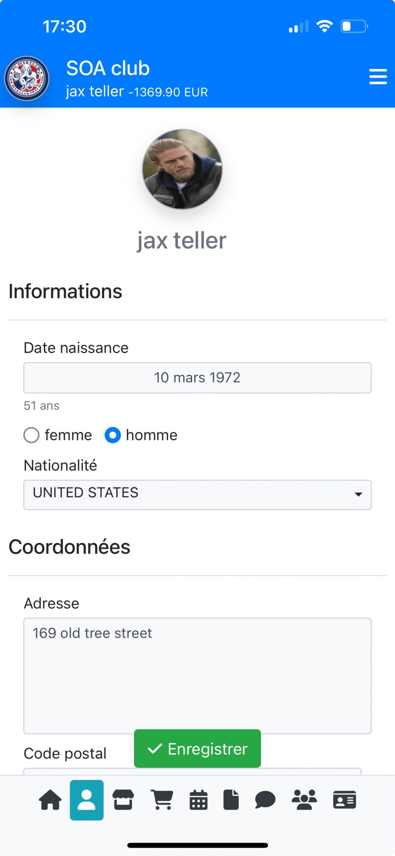
Task: Open the date naissance picker
Action: (197, 378)
